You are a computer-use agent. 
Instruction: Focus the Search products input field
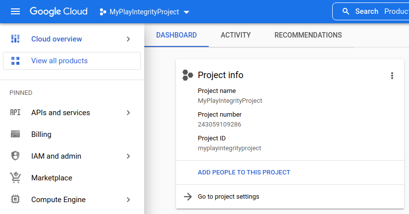(370, 11)
